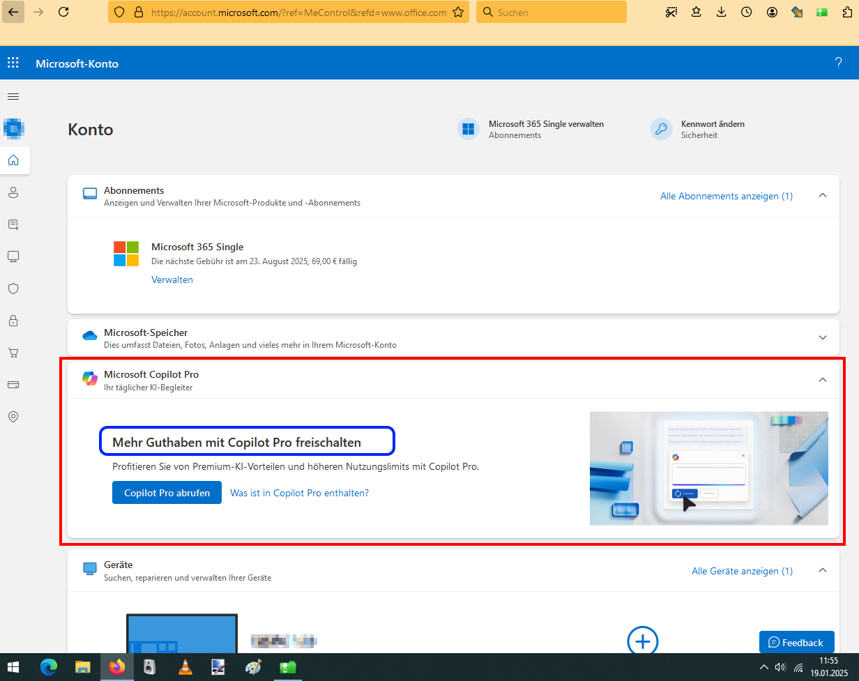
Task: Collapse the Microsoft Copilot Pro section
Action: [x=822, y=380]
